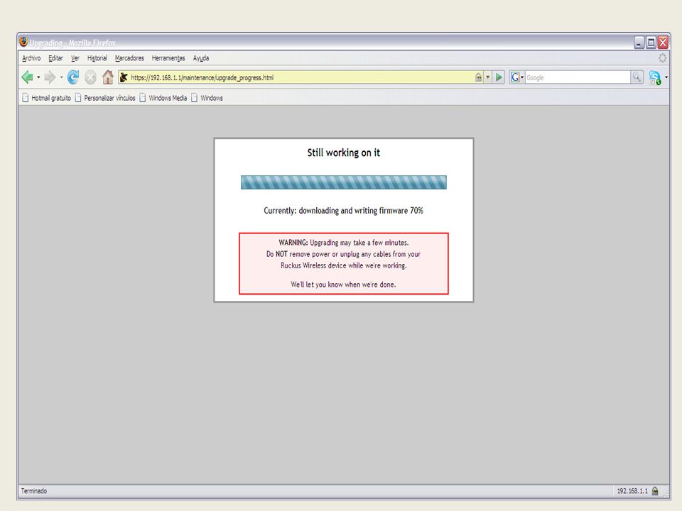Click the 192.168.1.1 status bar entry
Viewport: 682px width, 511px height.
tap(632, 490)
